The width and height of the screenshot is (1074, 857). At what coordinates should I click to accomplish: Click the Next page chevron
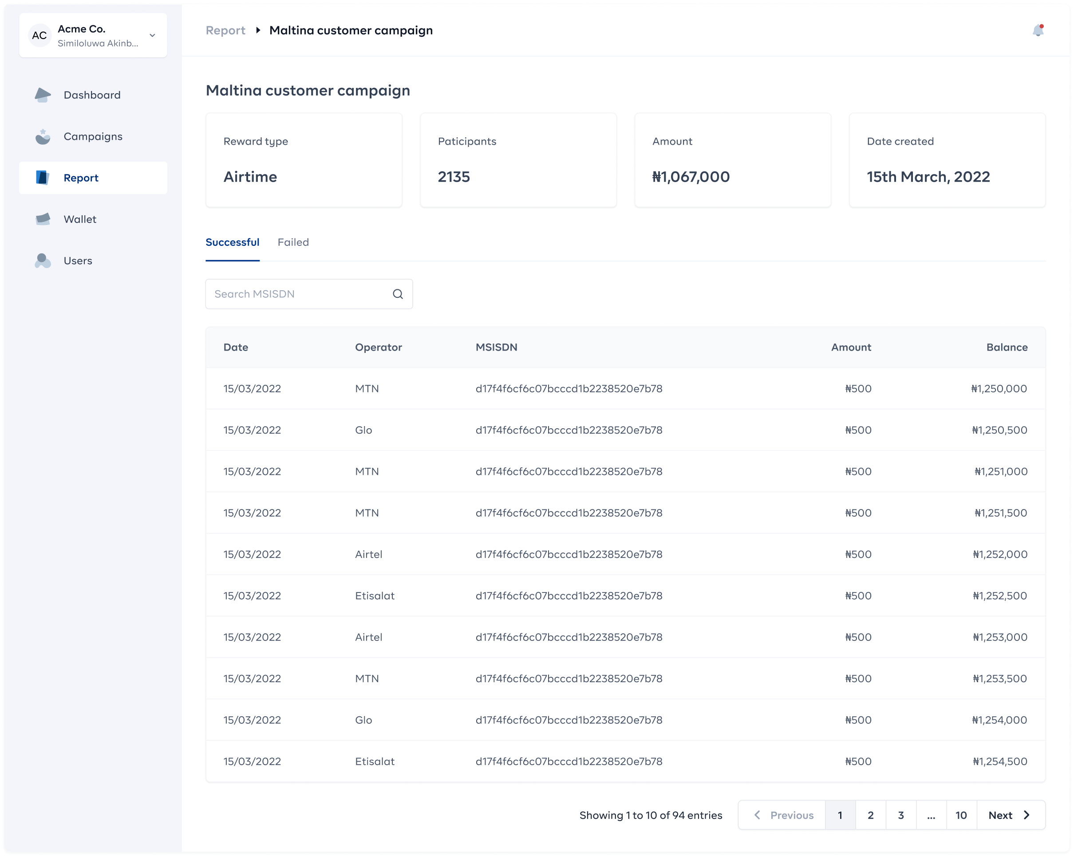click(x=1027, y=815)
